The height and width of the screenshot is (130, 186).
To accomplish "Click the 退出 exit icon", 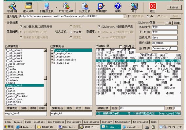I will [153, 8].
